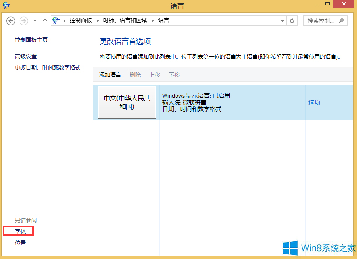This screenshot has height=259, width=357.
Task: Click 添加语言 in the toolbar
Action: coord(110,75)
